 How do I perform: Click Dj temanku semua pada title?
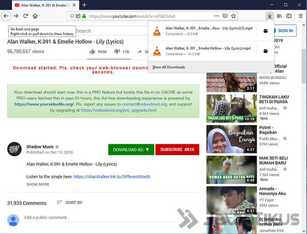[271, 222]
